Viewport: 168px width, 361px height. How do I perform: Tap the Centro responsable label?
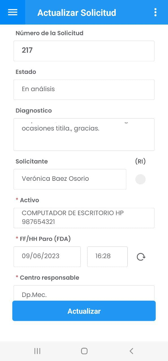(x=49, y=278)
